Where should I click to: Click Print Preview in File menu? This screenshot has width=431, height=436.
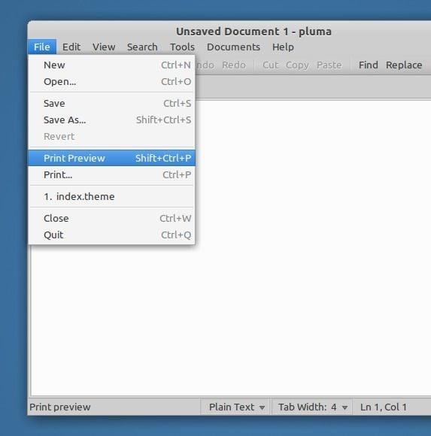111,158
